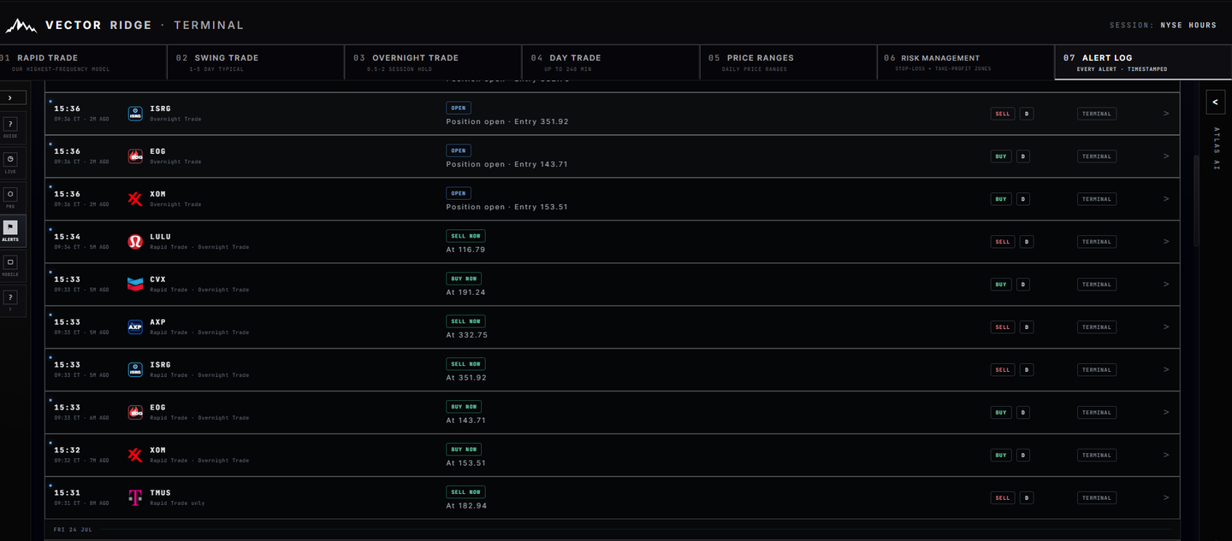Screen dimensions: 1232x541
Task: Click the Terminal button in the LULU row
Action: 1096,242
